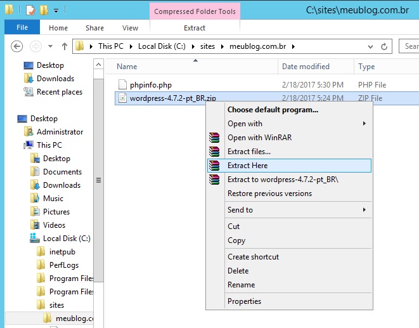Click the sites breadcrumb in address bar
The height and width of the screenshot is (328, 419).
tap(208, 46)
